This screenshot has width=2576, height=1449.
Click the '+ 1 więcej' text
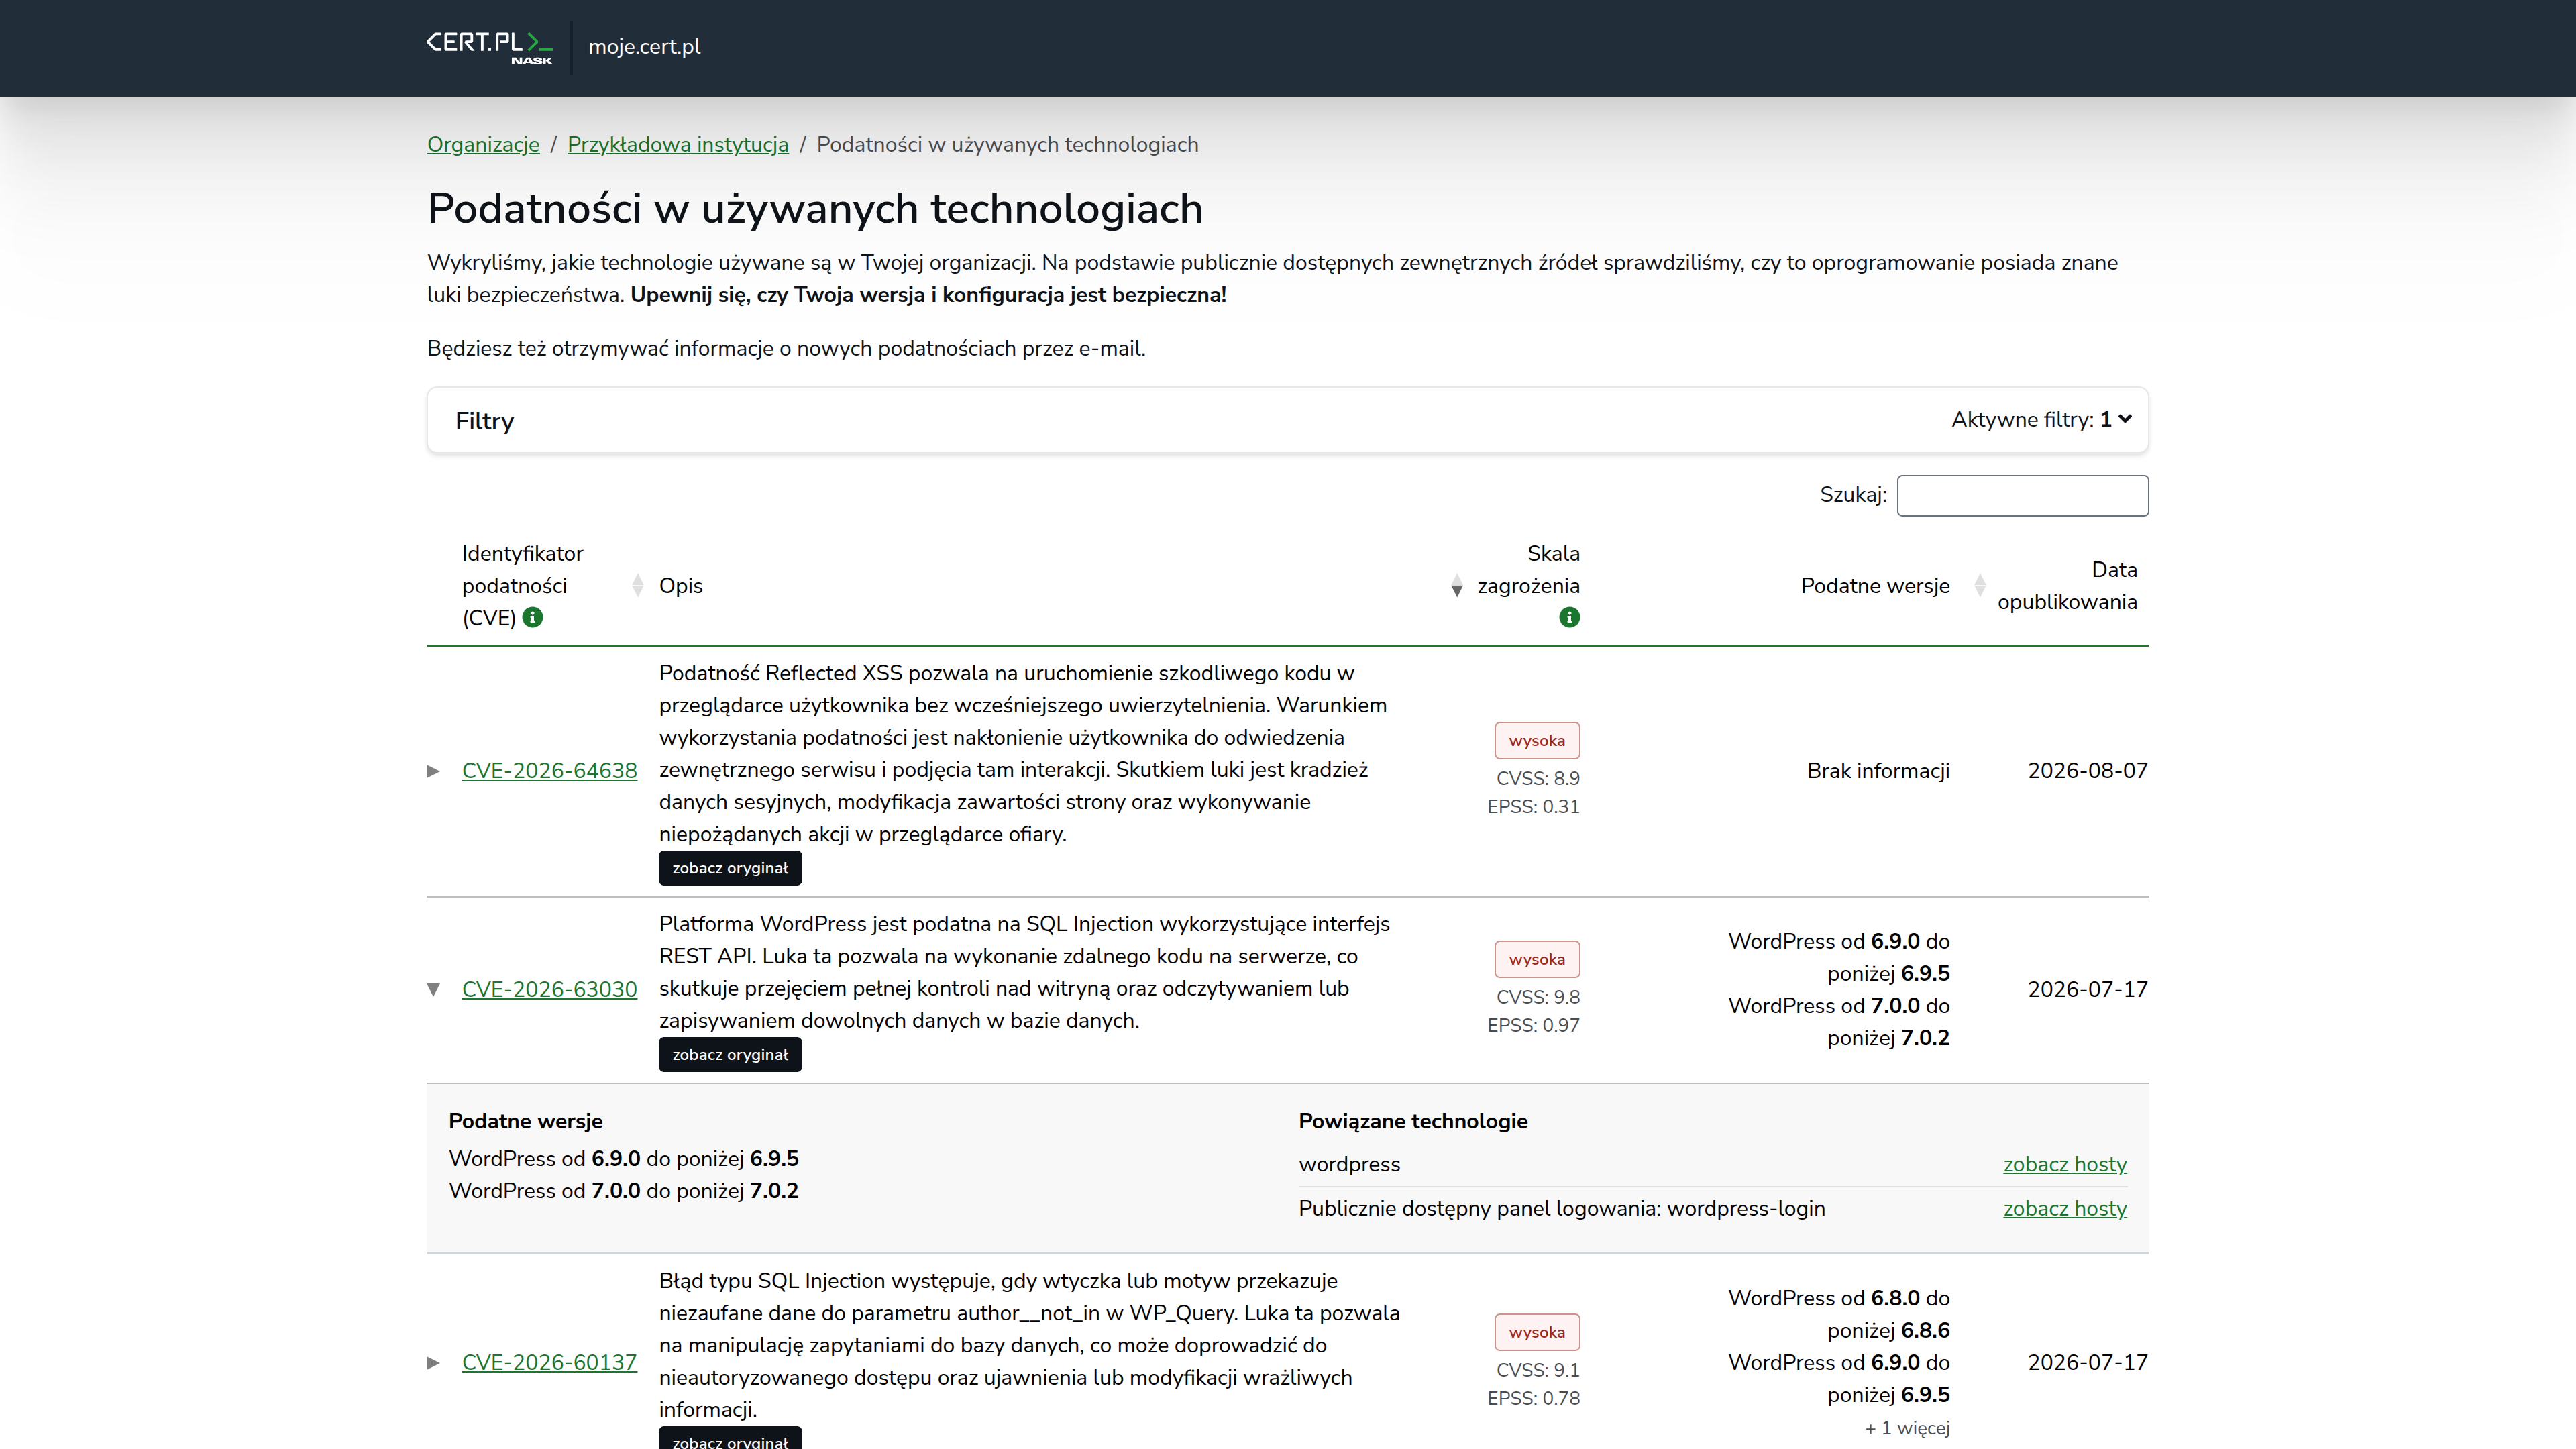click(x=1907, y=1428)
